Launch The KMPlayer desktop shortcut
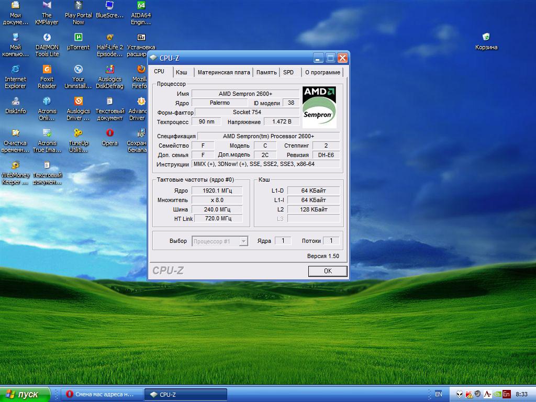This screenshot has height=402, width=536. point(47,6)
